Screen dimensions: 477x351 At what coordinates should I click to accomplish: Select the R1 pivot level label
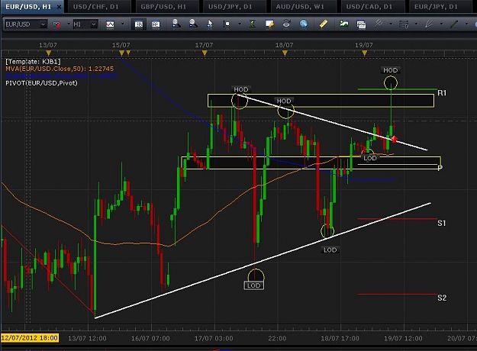coord(442,93)
